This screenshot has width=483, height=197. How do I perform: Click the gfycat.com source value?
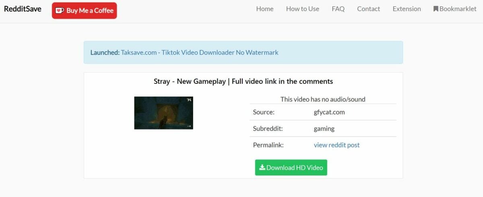tap(329, 112)
